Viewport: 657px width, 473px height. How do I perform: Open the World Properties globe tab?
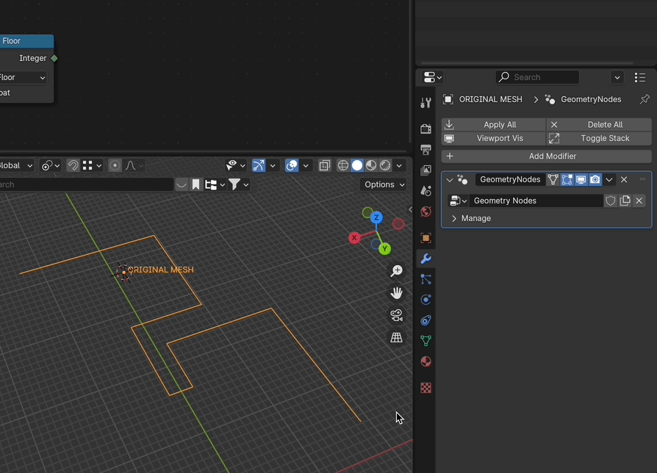pyautogui.click(x=426, y=212)
